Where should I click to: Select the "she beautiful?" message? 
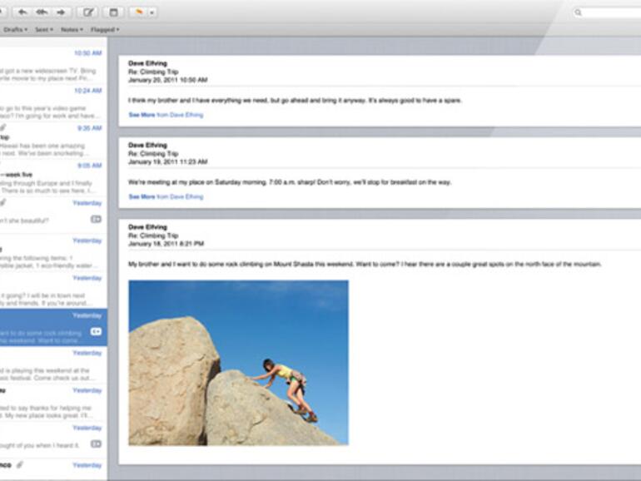coord(53,216)
